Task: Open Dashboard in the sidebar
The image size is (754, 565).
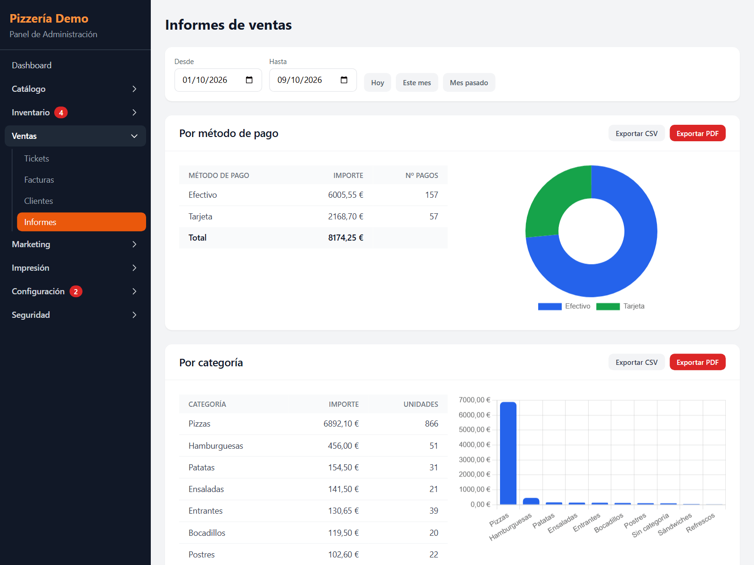Action: pos(75,65)
